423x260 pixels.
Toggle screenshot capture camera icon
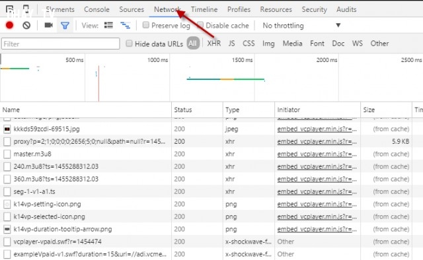click(48, 25)
